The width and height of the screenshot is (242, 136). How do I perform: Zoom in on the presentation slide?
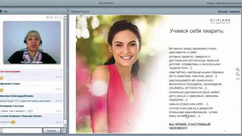(x=238, y=70)
